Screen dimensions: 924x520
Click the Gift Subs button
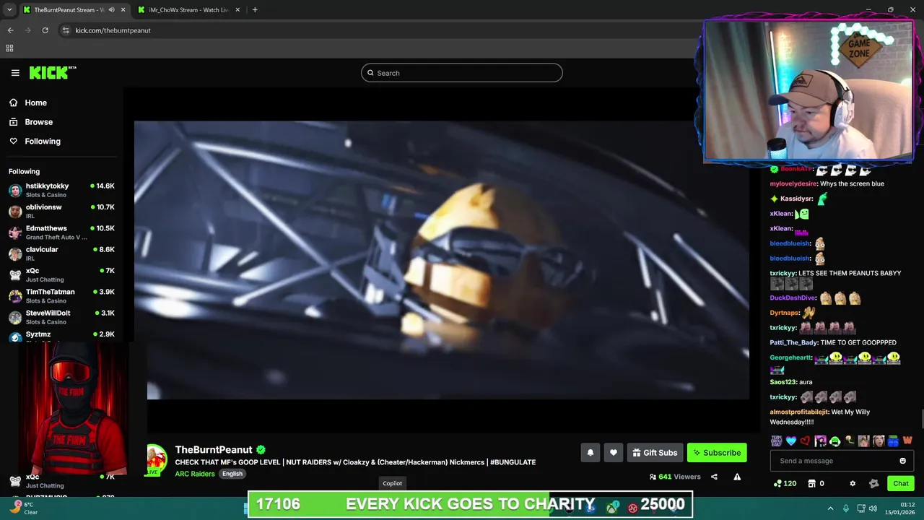(655, 453)
